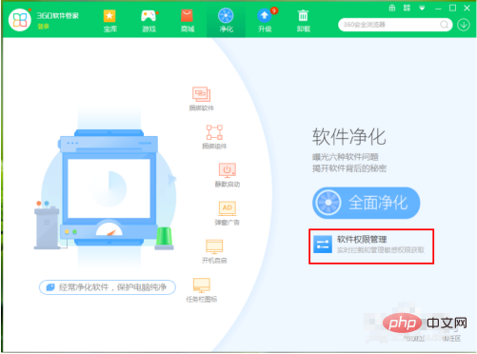Start the 全面净化 full purify button

pos(367,203)
